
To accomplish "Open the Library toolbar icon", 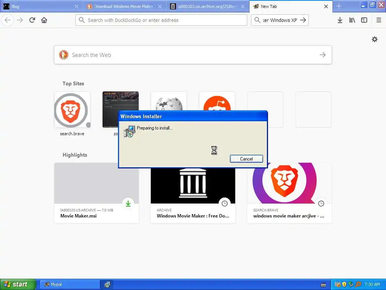I will (x=352, y=20).
